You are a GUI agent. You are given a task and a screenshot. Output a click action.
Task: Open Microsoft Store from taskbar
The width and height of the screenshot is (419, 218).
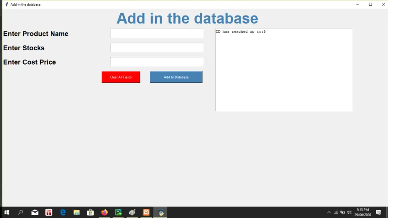[90, 212]
